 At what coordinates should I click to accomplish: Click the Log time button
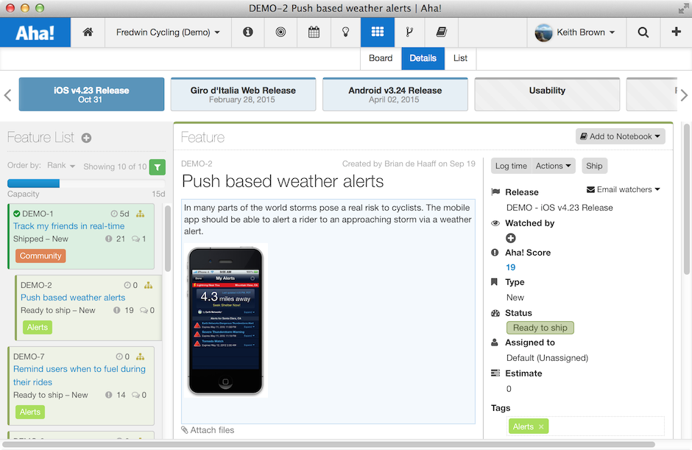pos(511,166)
